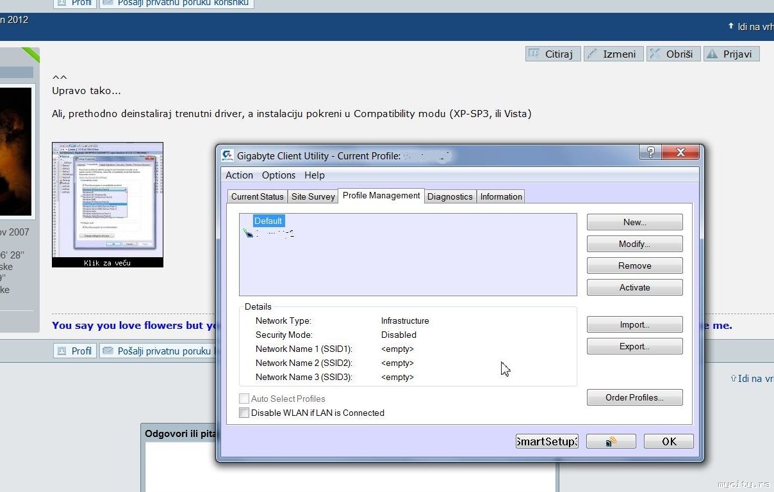
Task: Click the Gigabyte logo in title bar
Action: 227,155
